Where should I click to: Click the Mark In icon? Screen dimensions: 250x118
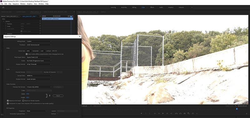(x=146, y=113)
